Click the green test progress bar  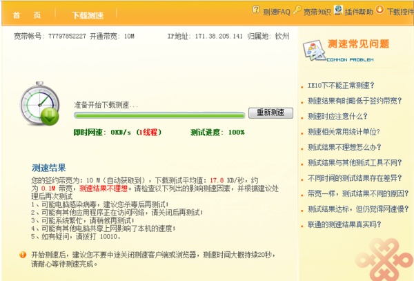159,115
